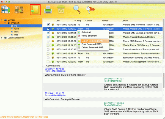
Task: Select the Gion contact in the sidebar
Action: (16, 29)
